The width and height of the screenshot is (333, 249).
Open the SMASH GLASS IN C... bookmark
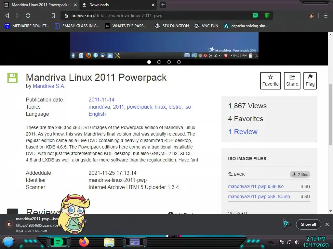[77, 26]
